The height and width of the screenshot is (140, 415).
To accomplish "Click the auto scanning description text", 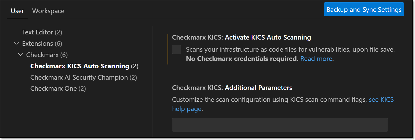I will 290,50.
